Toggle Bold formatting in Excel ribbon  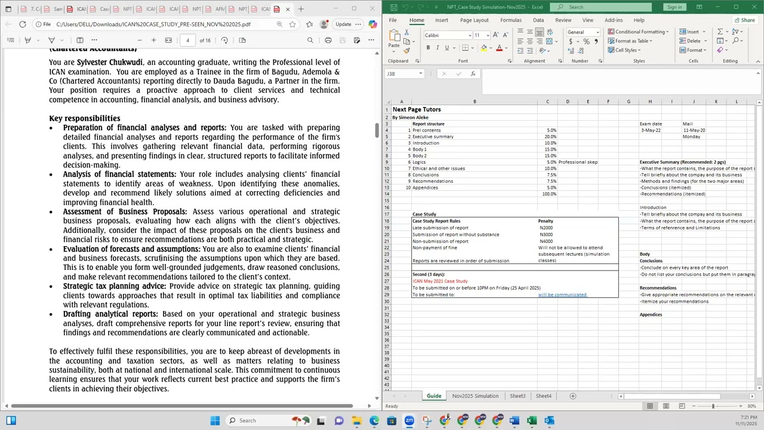click(x=428, y=48)
